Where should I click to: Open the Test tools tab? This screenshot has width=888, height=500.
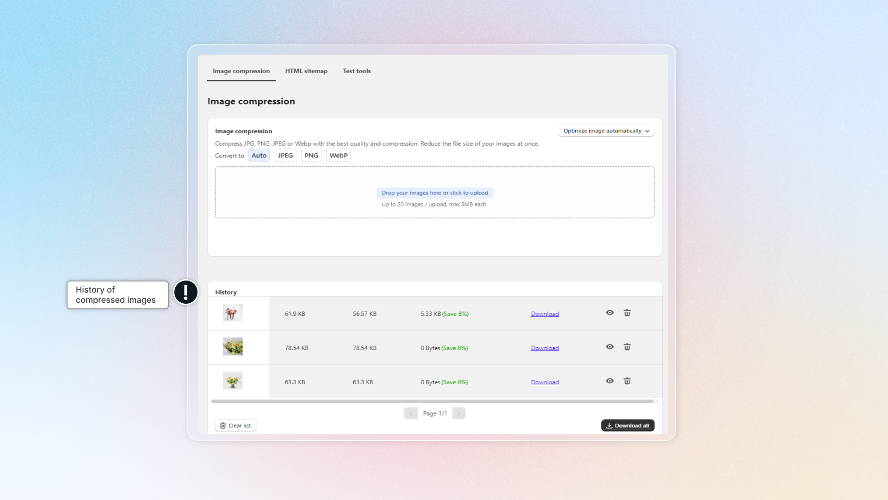click(356, 71)
